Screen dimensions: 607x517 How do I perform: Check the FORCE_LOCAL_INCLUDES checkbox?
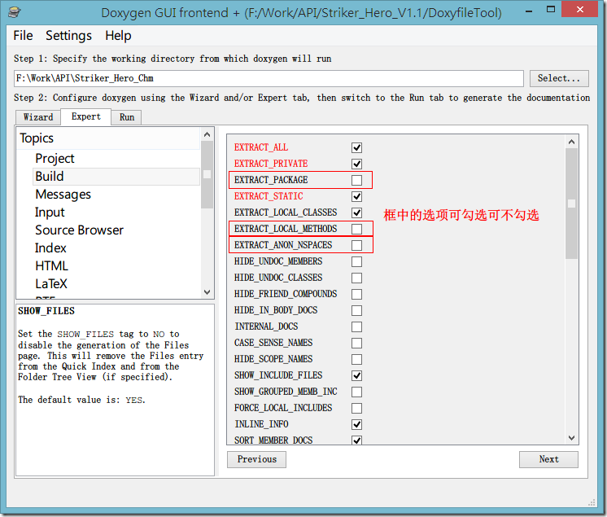(356, 408)
